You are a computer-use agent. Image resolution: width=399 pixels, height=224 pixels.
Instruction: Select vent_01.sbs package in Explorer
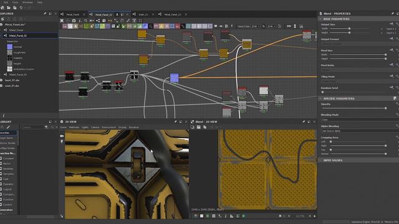tap(12, 86)
